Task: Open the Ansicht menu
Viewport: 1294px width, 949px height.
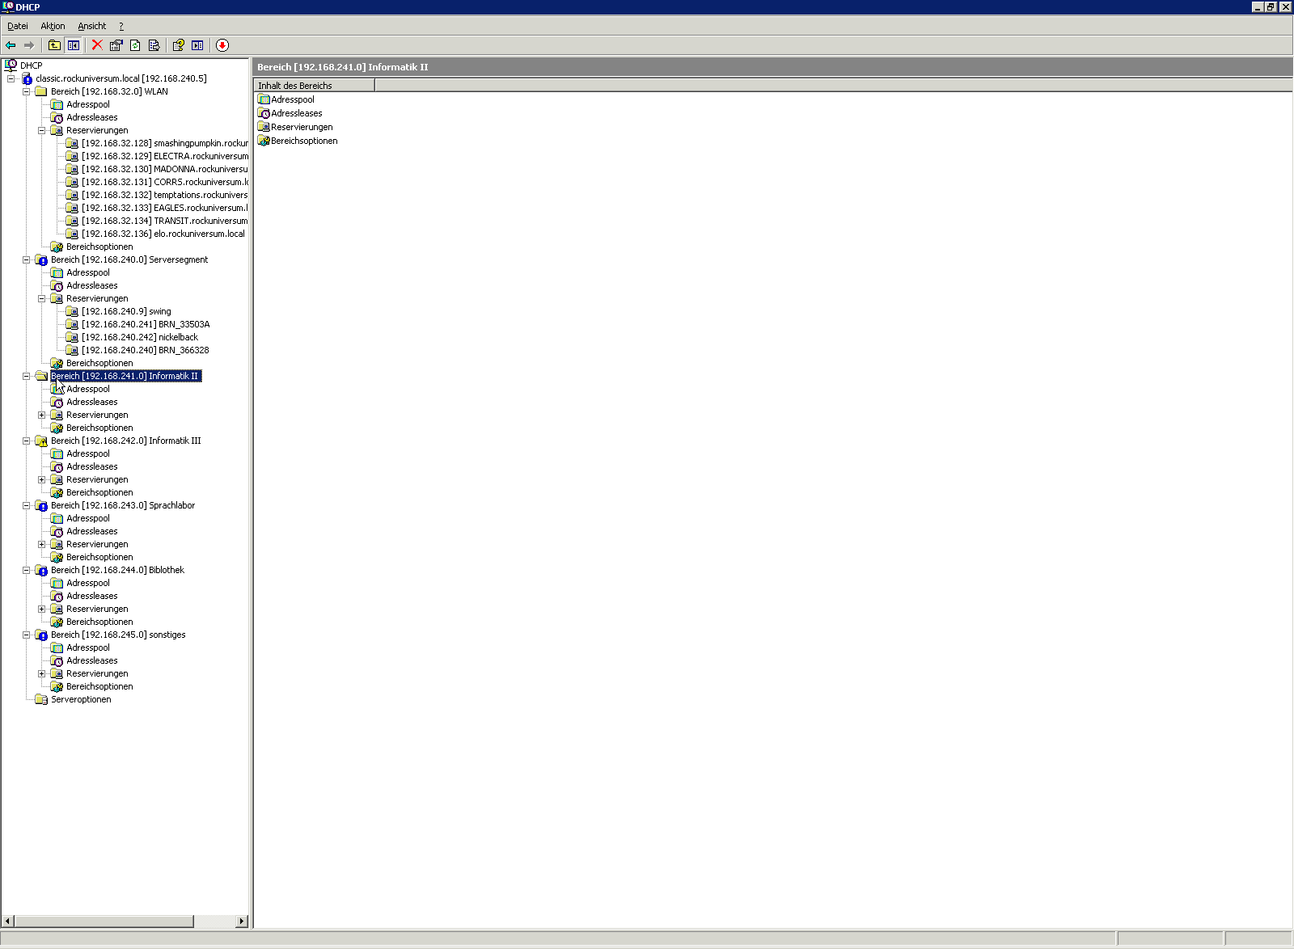Action: [91, 26]
